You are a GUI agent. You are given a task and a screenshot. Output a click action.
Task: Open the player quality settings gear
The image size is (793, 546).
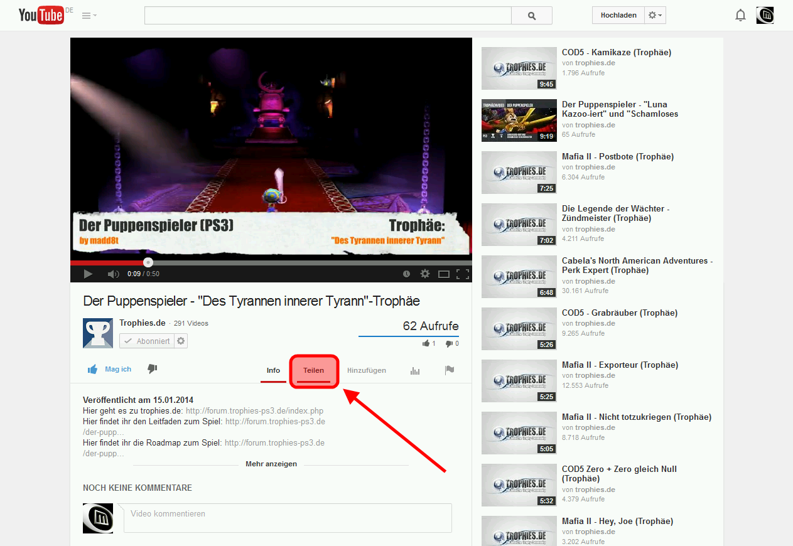426,274
